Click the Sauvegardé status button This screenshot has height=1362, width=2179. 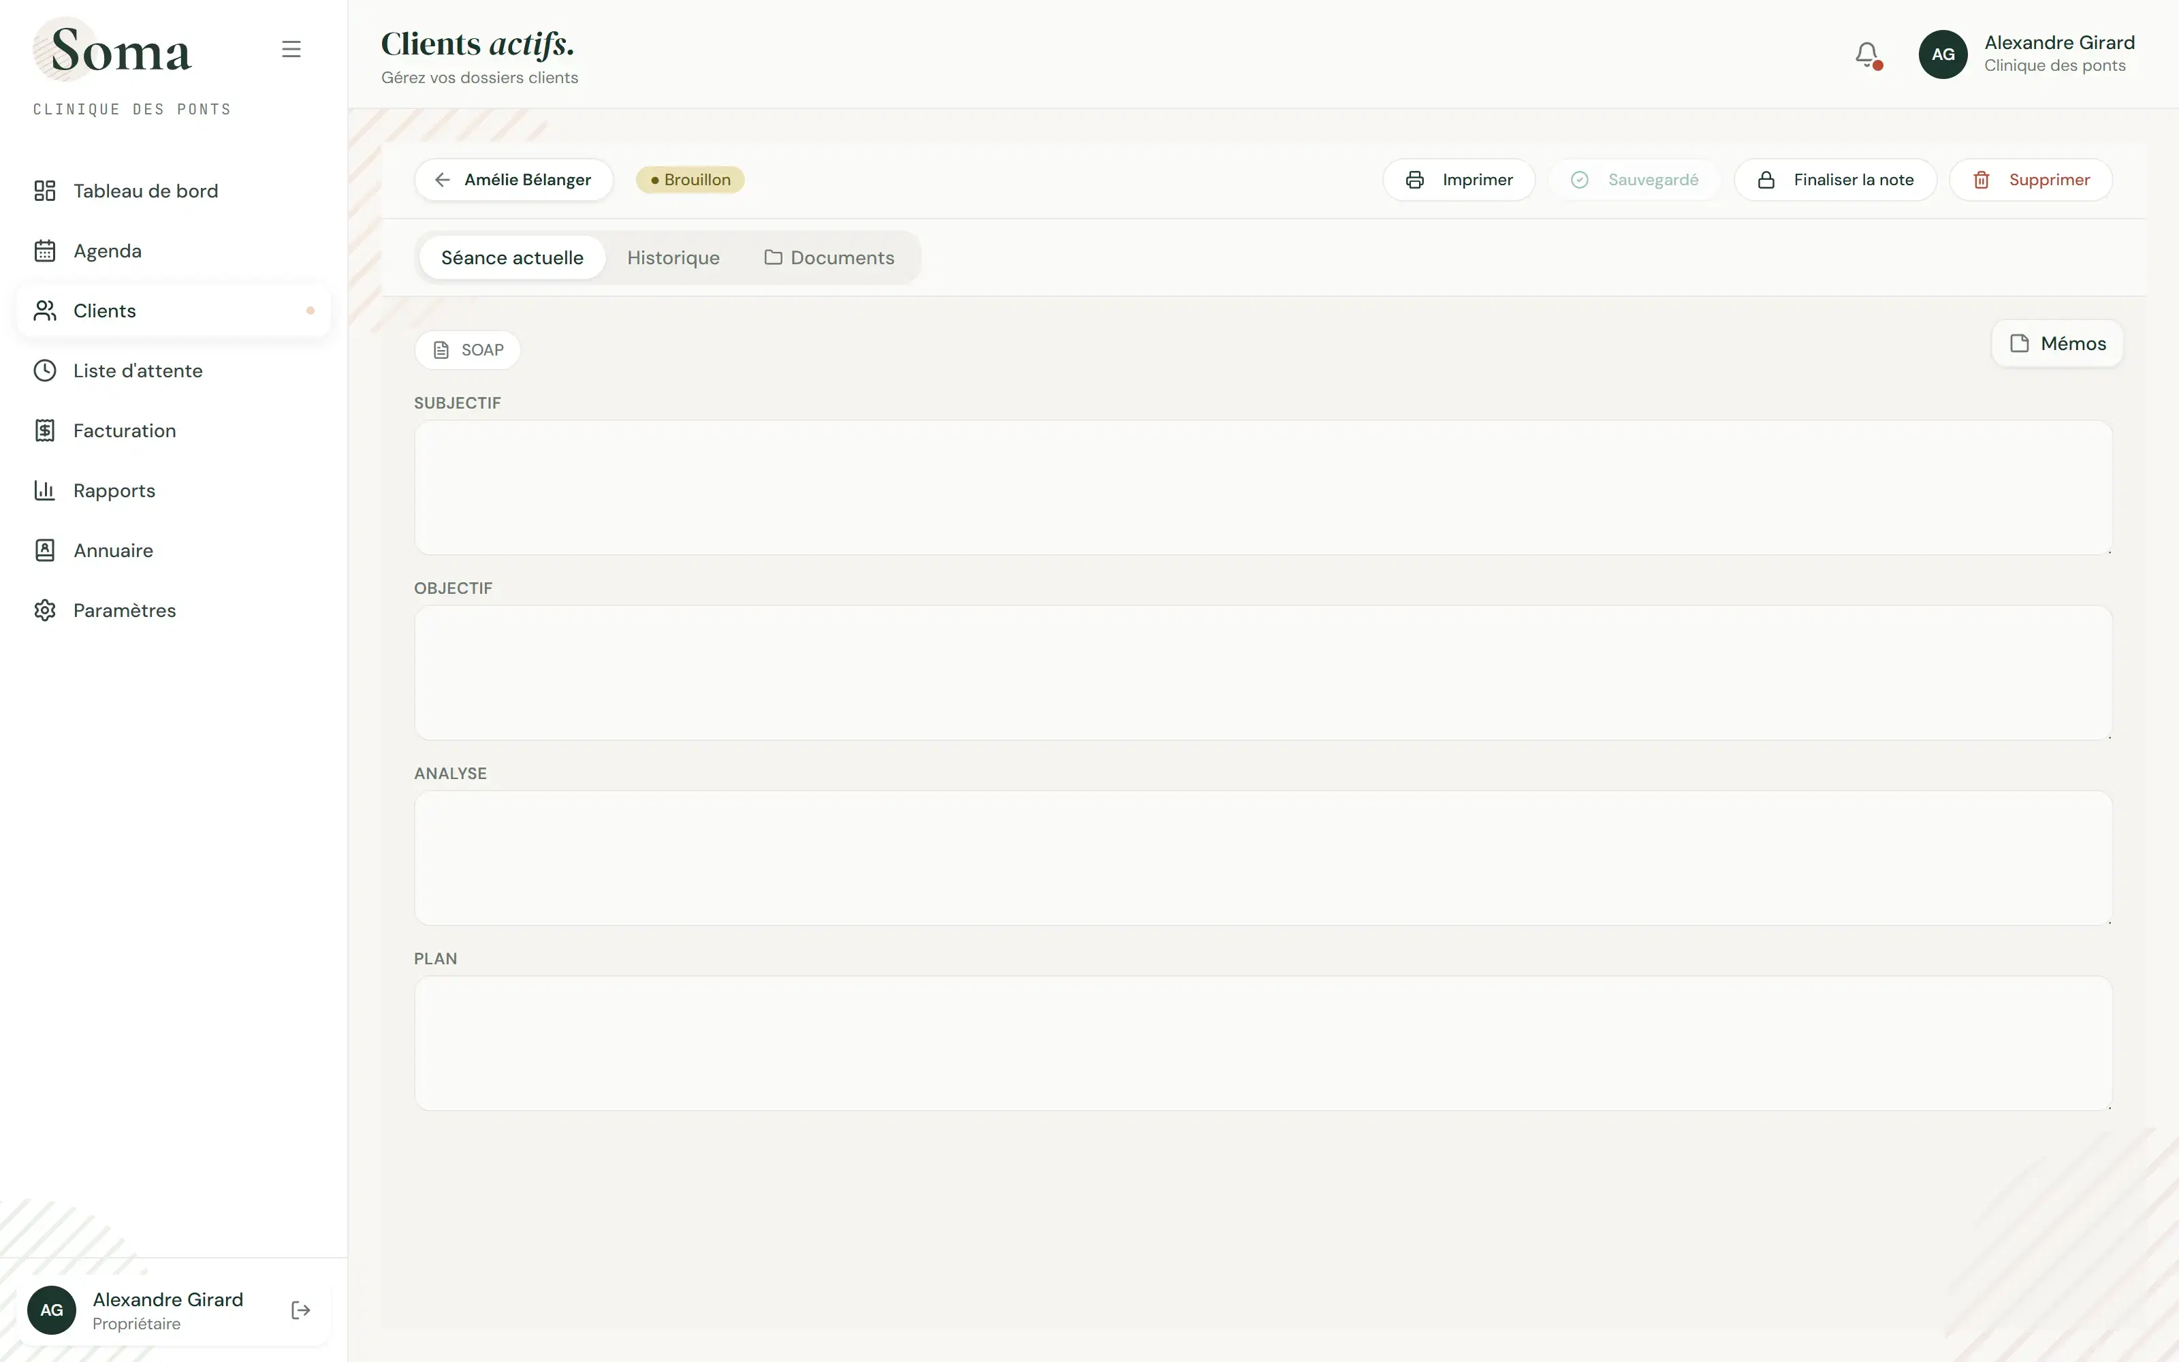tap(1634, 180)
